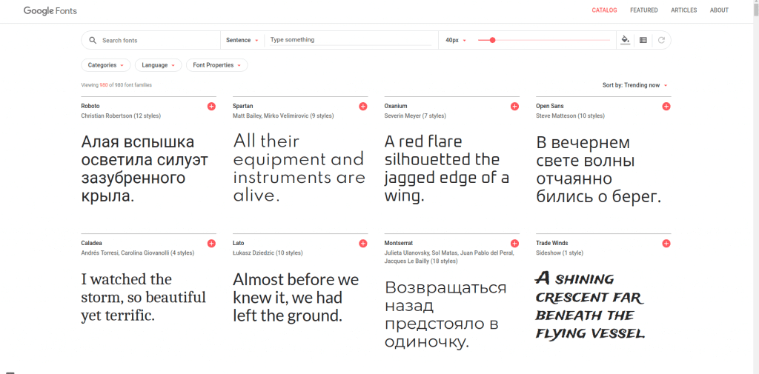Click Severin Meyer (7 styles) text

(415, 116)
